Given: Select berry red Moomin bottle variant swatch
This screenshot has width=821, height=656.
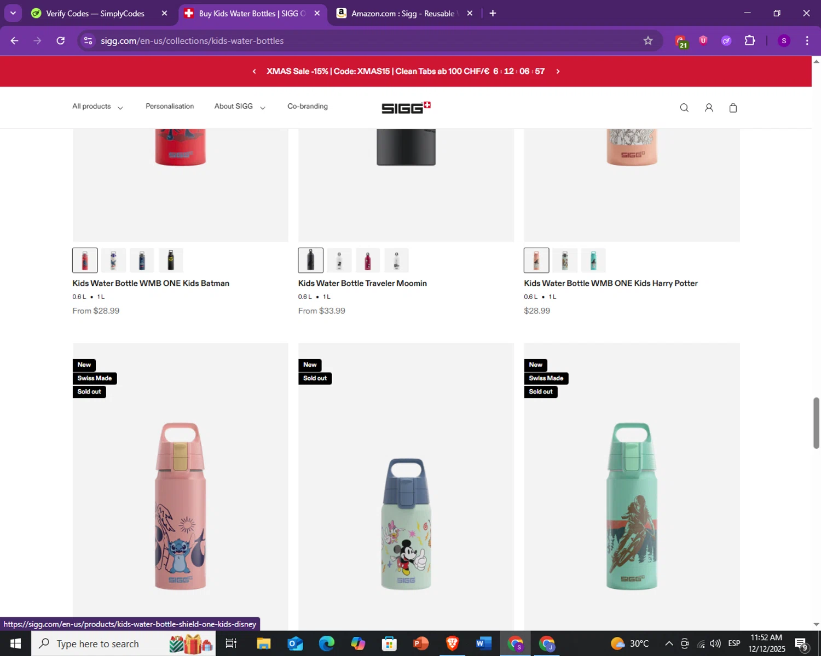Looking at the screenshot, I should pos(368,260).
